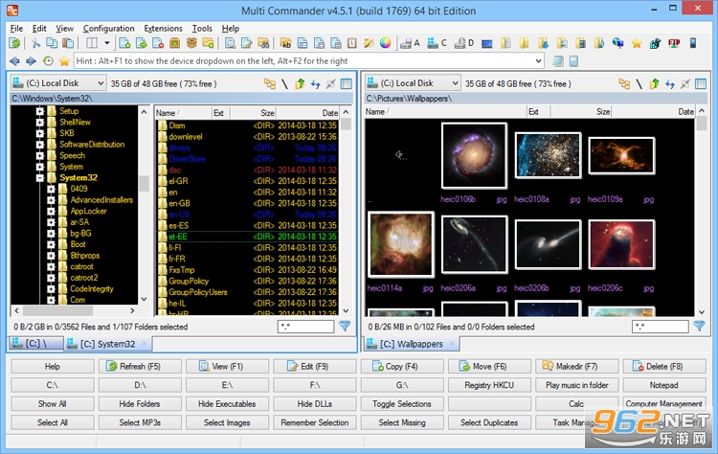Image resolution: width=718 pixels, height=454 pixels.
Task: Open the FTP connection toolbar icon
Action: 674,43
